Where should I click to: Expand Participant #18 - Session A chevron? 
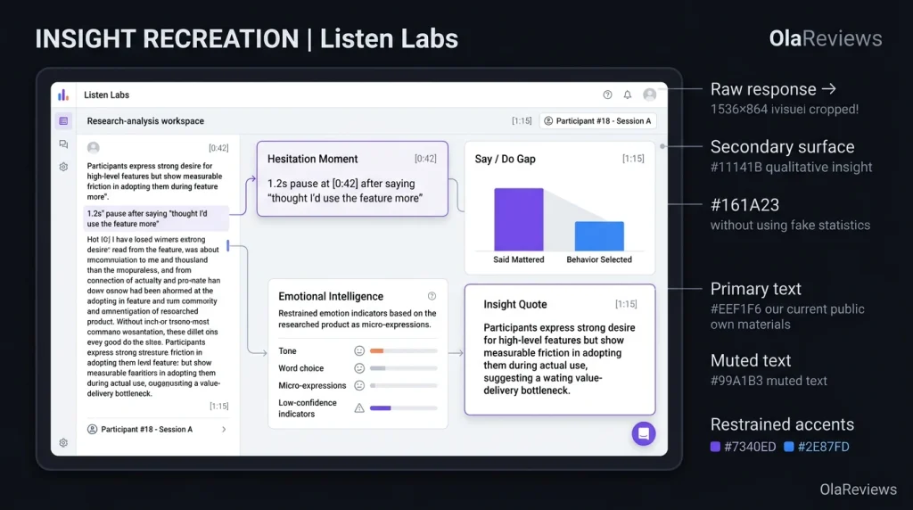coord(224,430)
